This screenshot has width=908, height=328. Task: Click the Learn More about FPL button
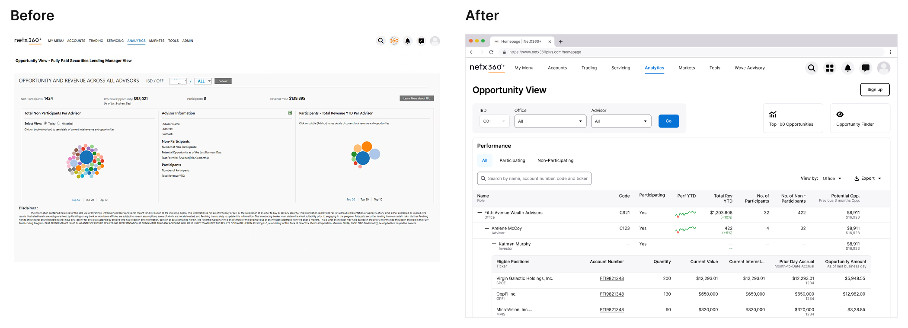click(416, 99)
